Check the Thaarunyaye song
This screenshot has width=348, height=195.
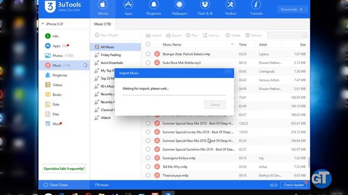click(x=148, y=175)
